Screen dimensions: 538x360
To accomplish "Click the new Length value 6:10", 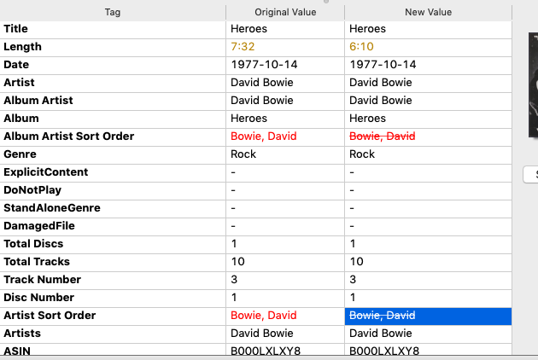I will [x=361, y=47].
